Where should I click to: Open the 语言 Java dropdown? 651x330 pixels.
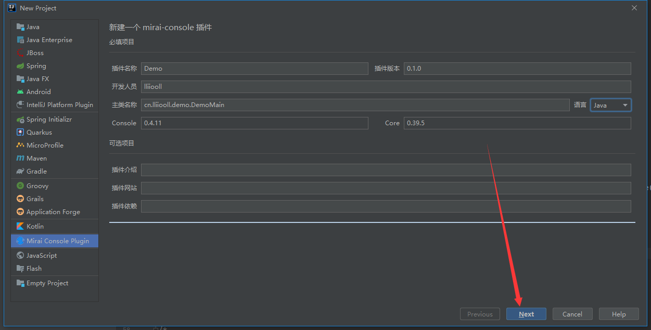click(610, 105)
